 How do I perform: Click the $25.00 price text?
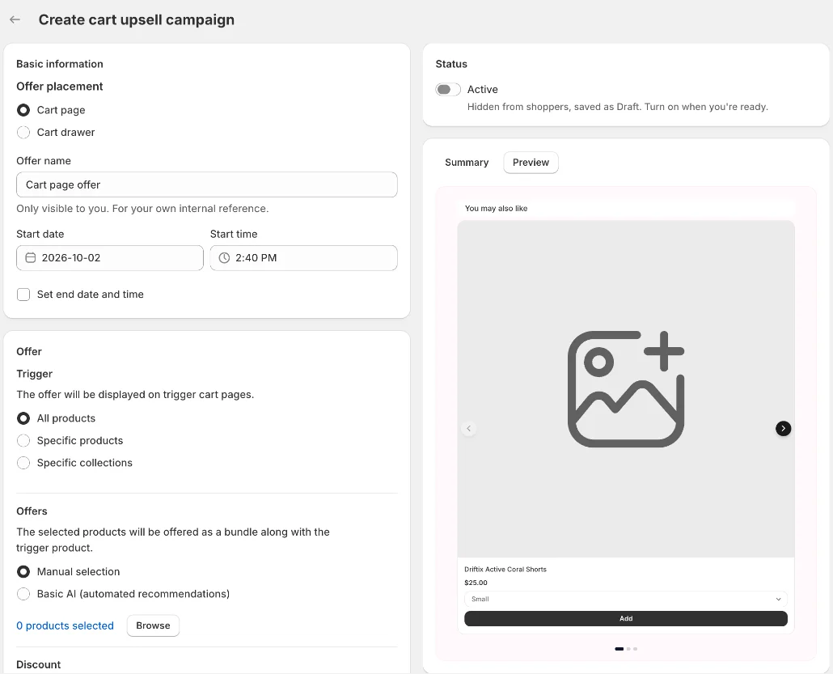(476, 583)
